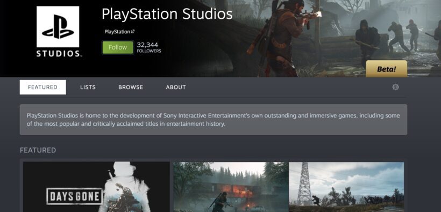441x212 pixels.
Task: Open the burning cabin Days Gone screenshot
Action: tap(231, 187)
